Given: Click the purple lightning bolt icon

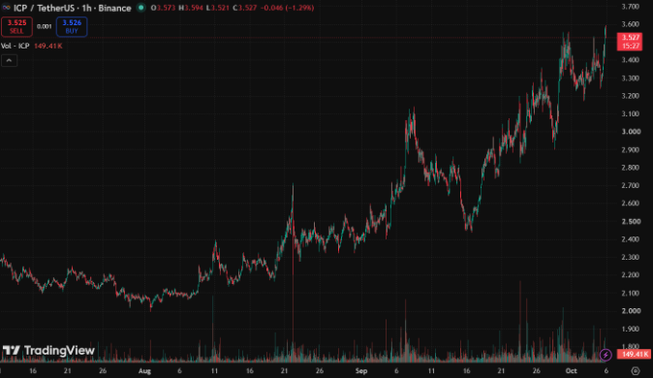Looking at the screenshot, I should point(606,355).
